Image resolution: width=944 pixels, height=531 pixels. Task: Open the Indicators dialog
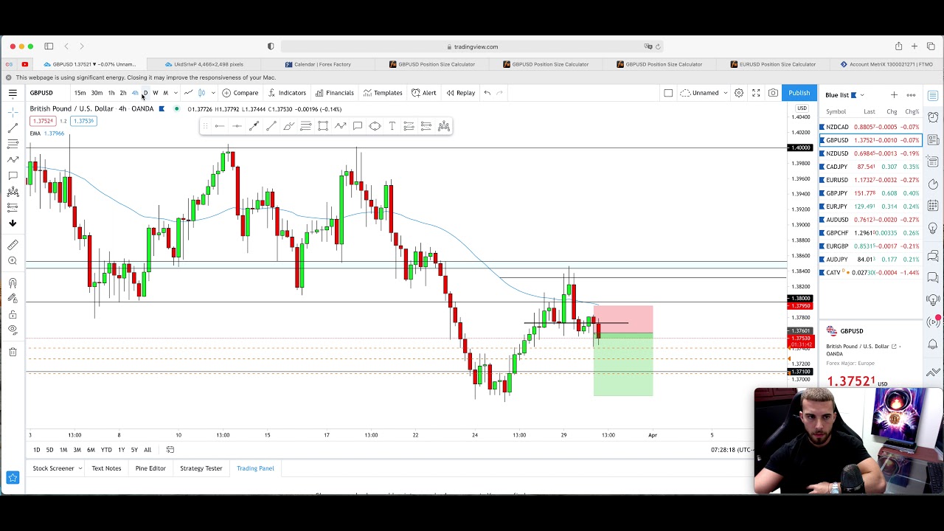coord(287,93)
